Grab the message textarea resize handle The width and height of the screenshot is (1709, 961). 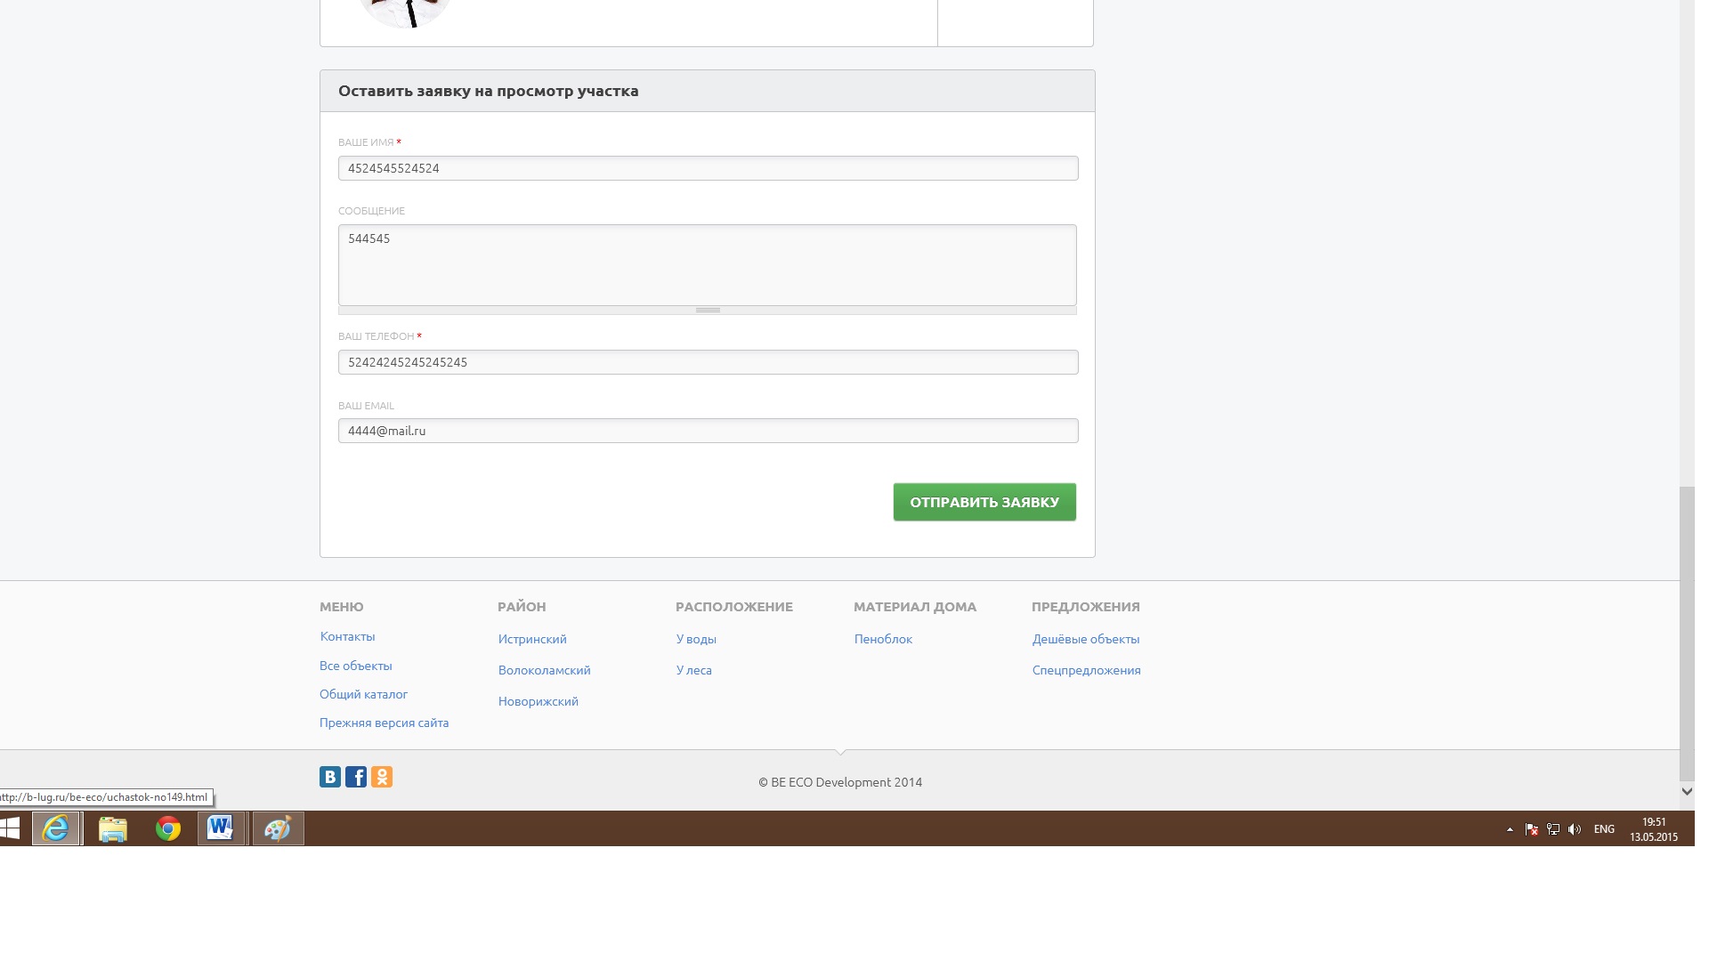coord(708,311)
